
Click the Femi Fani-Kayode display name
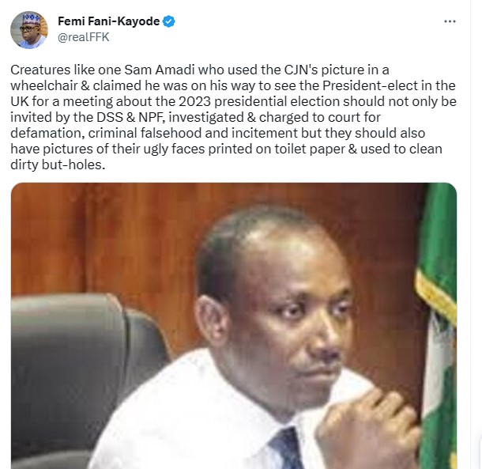108,21
